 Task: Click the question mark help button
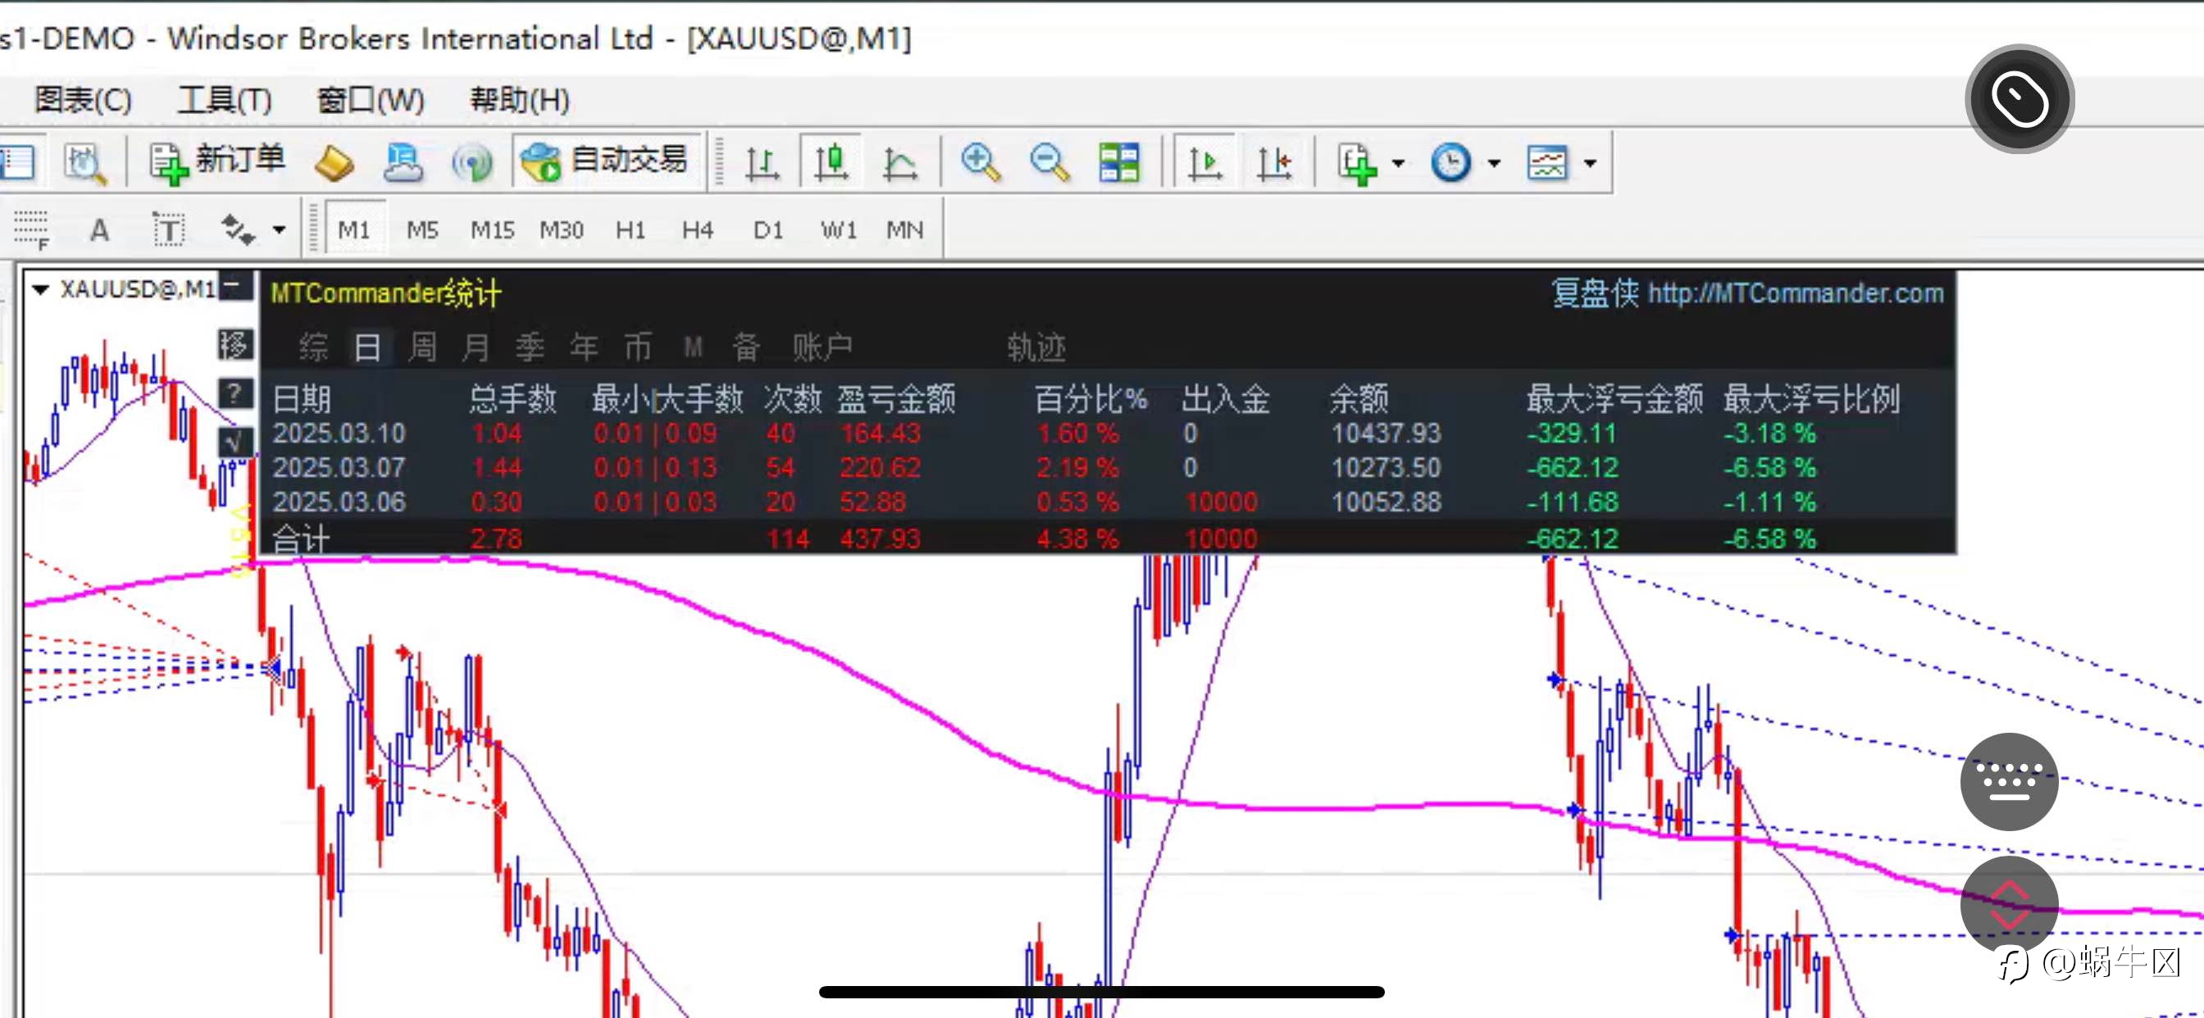pos(235,393)
